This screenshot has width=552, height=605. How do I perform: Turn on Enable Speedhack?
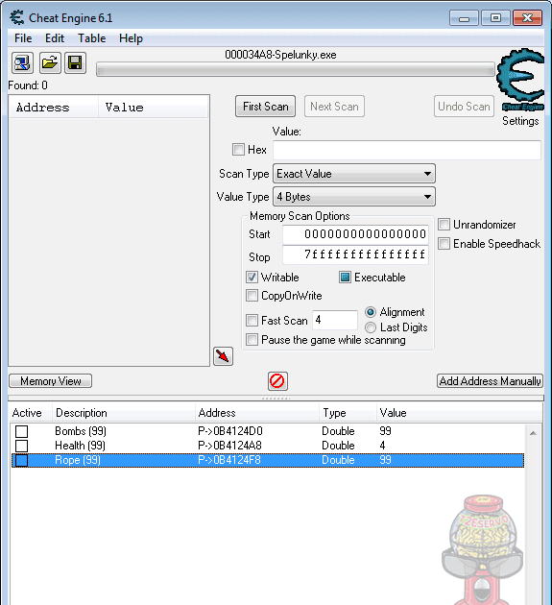tap(444, 244)
